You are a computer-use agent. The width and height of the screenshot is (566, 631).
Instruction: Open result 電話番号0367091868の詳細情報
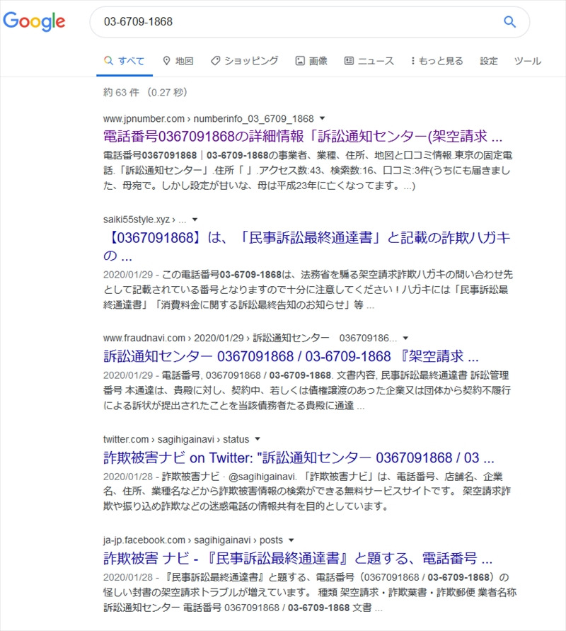303,137
